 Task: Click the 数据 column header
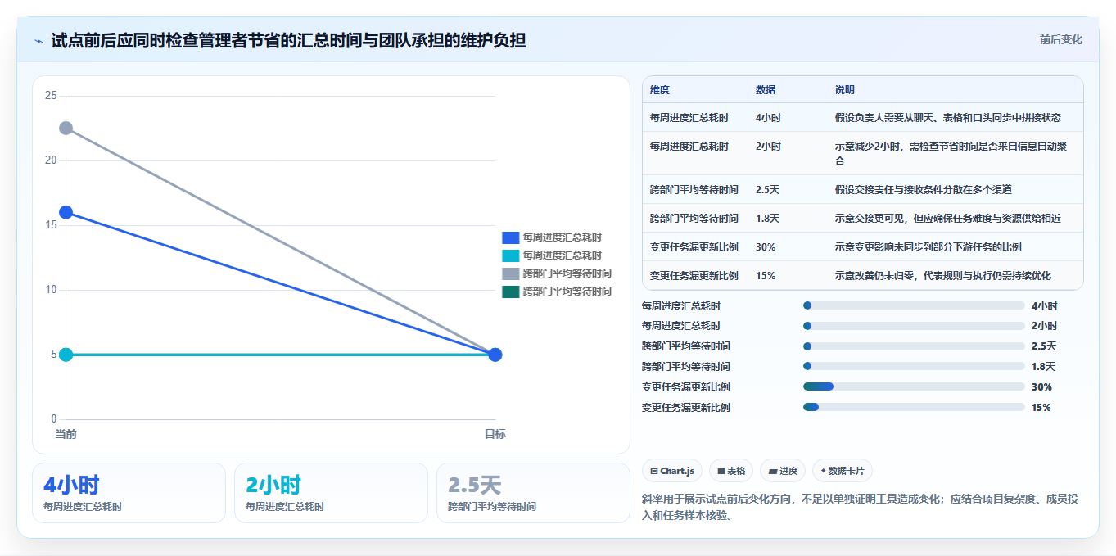[766, 90]
